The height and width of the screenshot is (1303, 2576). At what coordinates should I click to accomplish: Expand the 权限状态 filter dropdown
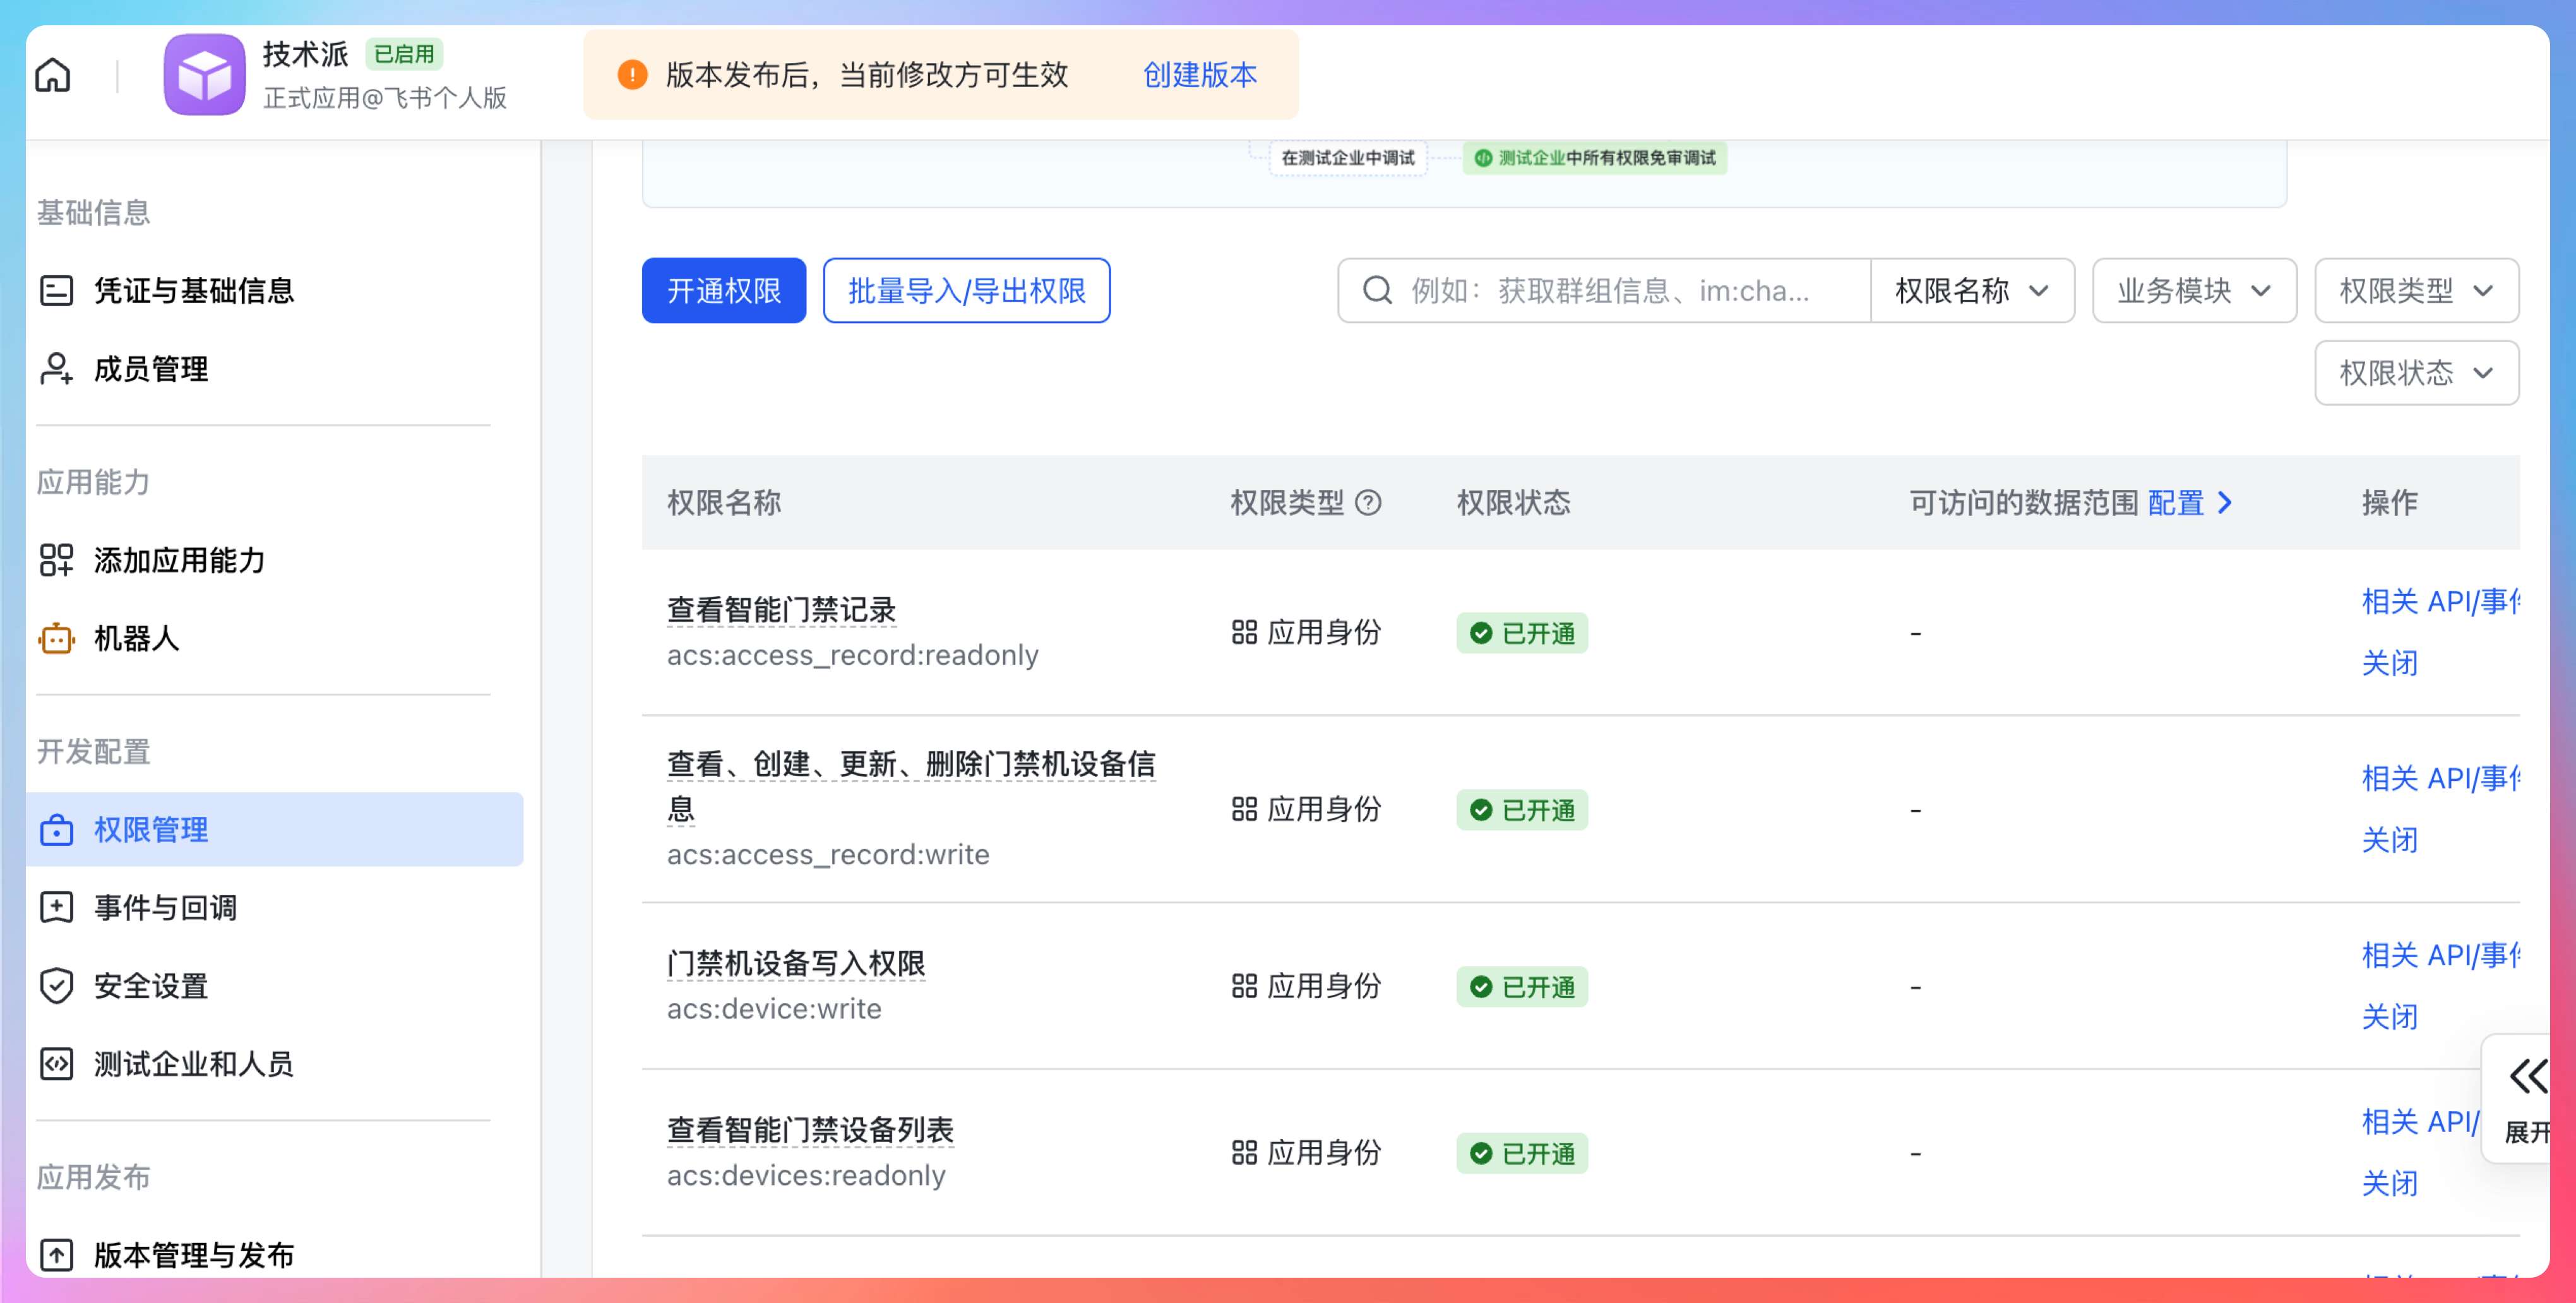click(2416, 373)
